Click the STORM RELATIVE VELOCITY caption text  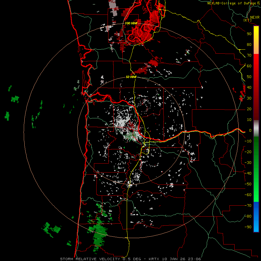coord(90,259)
